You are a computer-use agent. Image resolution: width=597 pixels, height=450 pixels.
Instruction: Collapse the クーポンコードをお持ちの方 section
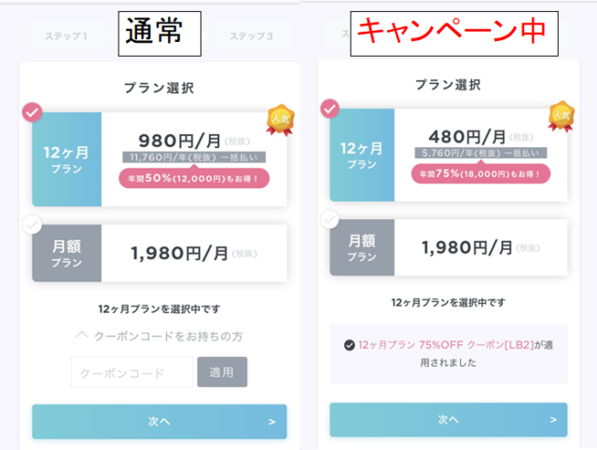[x=160, y=336]
